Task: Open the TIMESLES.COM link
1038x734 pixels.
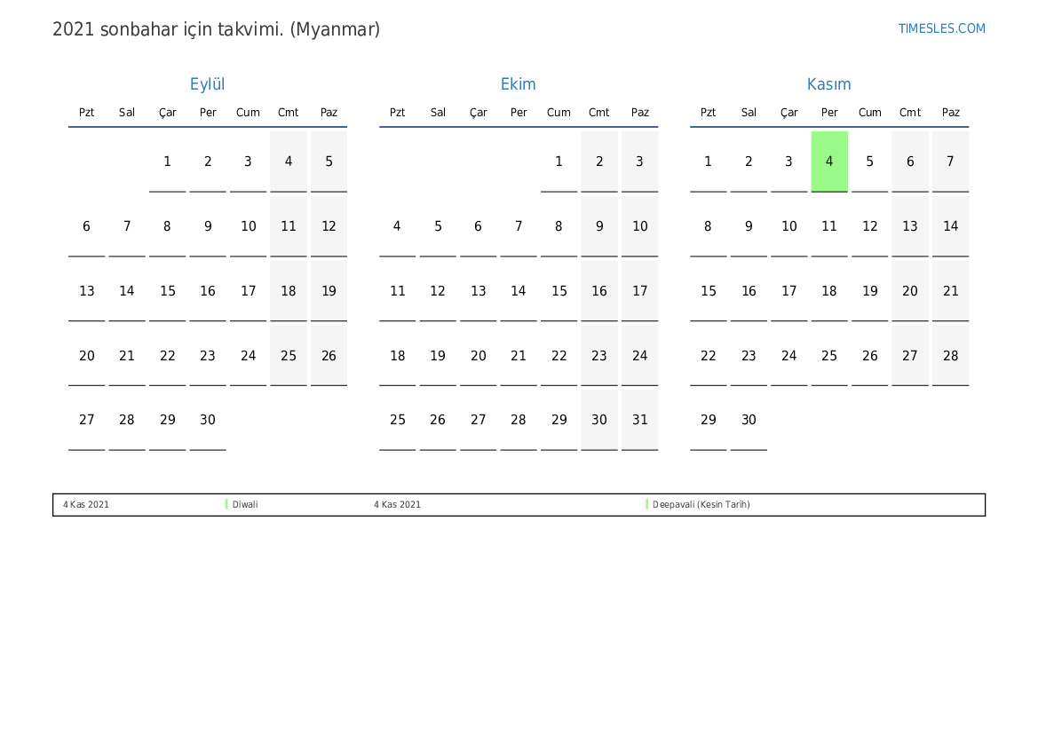Action: point(941,28)
